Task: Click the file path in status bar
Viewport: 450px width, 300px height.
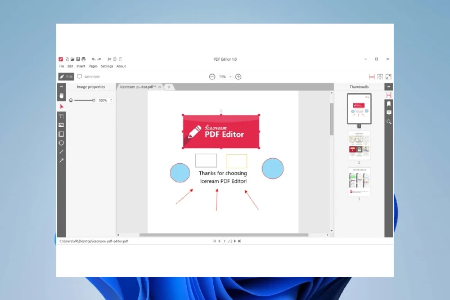Action: [x=94, y=241]
